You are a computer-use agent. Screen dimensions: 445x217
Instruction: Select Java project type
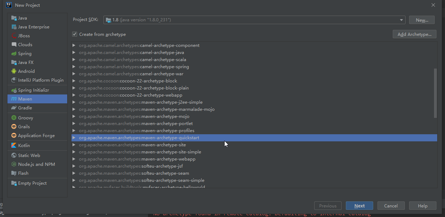(x=37, y=18)
